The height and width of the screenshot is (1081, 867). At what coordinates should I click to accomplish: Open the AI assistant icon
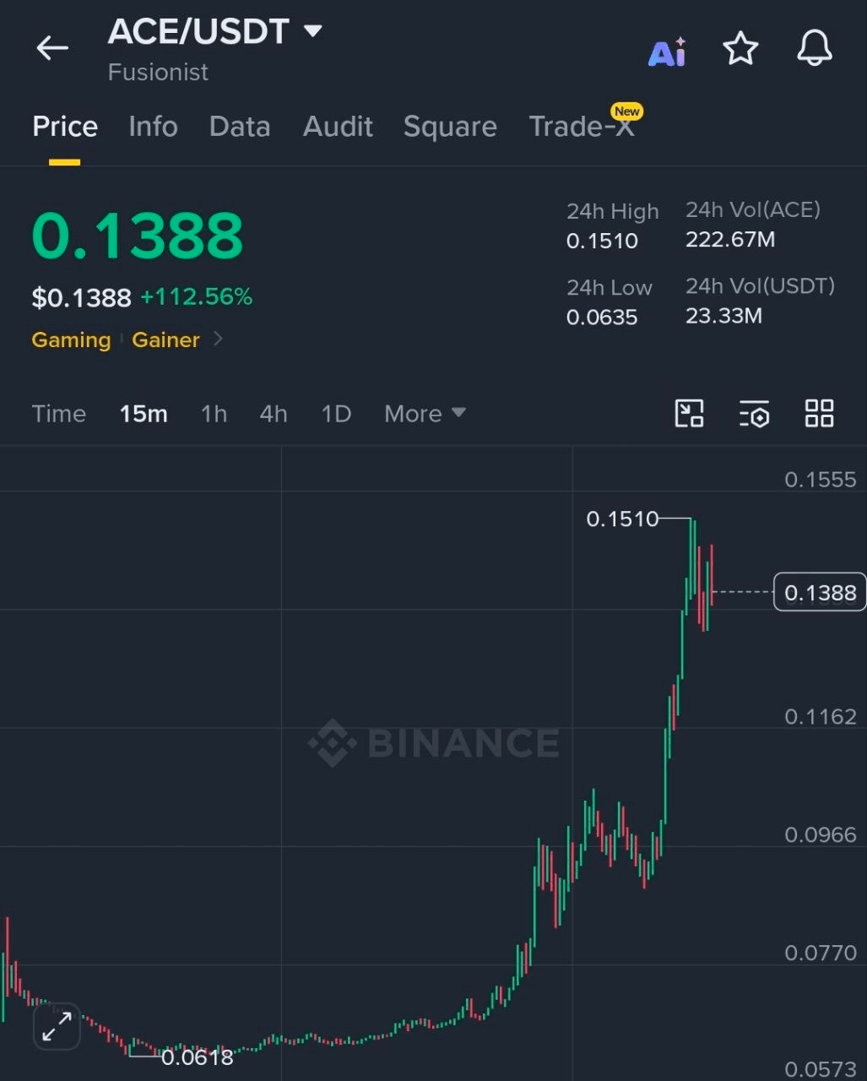(x=667, y=52)
